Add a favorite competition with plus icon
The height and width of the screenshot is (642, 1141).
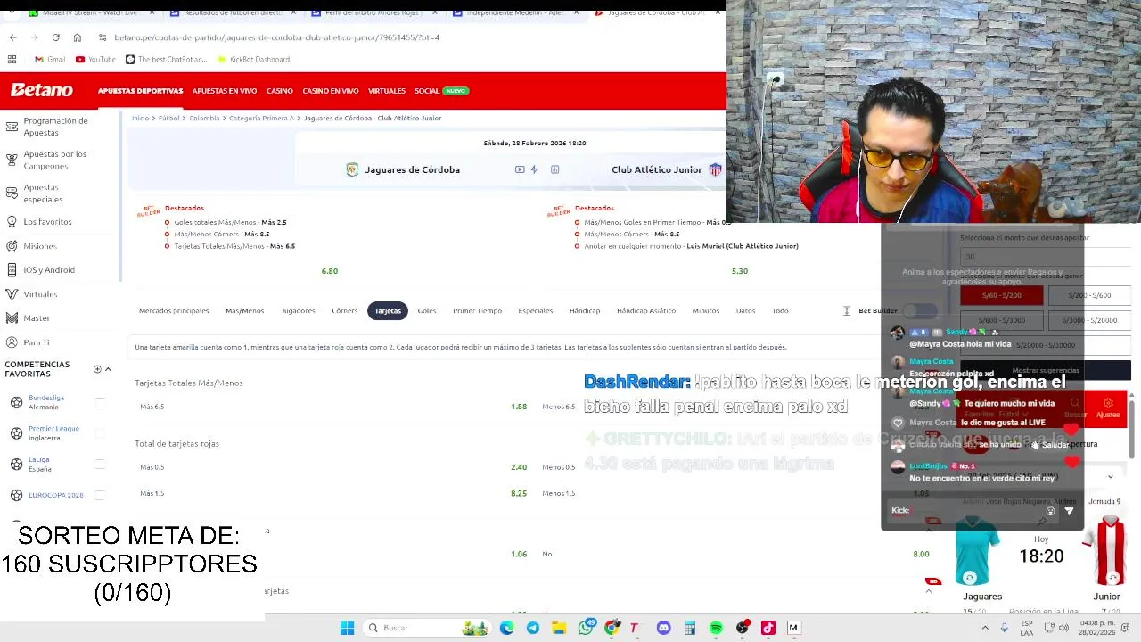(97, 369)
